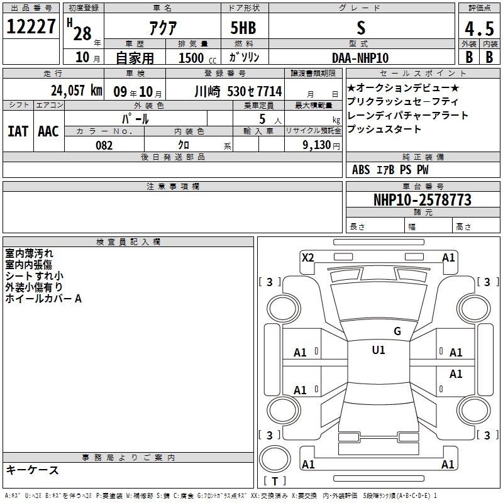Image resolution: width=503 pixels, height=503 pixels.
Task: Click the プッシュスタート sales point line
Action: [384, 129]
